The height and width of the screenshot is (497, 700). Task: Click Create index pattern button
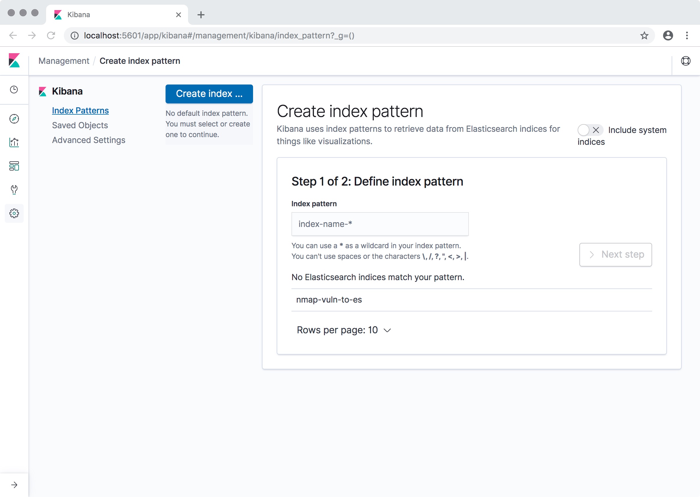coord(209,94)
